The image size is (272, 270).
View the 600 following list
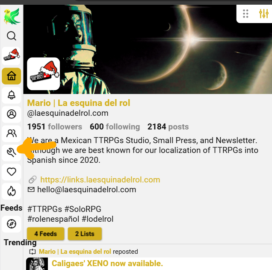pyautogui.click(x=115, y=127)
